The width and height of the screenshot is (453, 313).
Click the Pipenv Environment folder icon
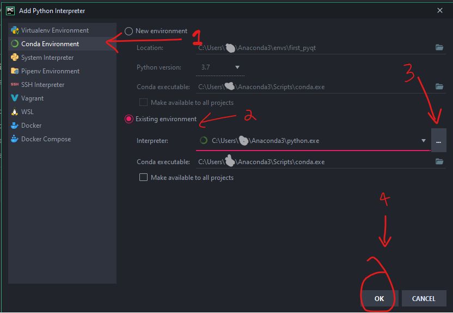pos(15,71)
